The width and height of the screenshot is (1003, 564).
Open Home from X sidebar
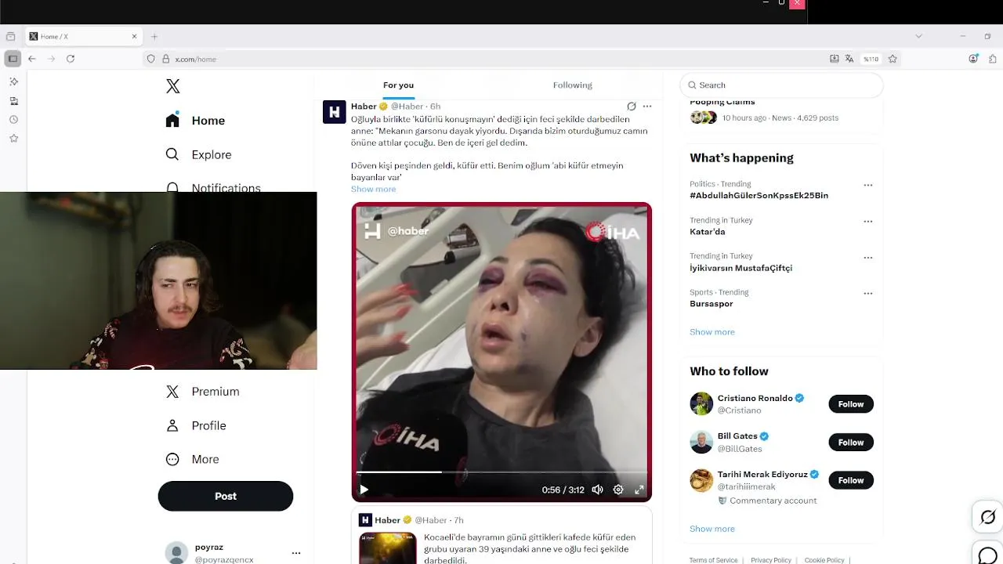click(x=195, y=121)
